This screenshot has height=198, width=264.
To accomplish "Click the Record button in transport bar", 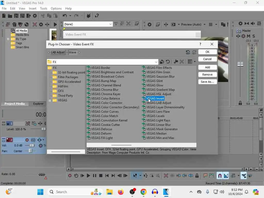I will pyautogui.click(x=70, y=176).
